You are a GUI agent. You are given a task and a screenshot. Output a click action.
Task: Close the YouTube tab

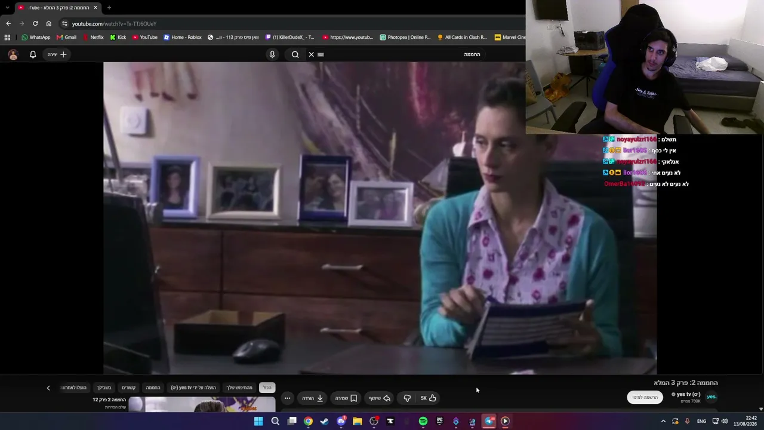pos(95,8)
